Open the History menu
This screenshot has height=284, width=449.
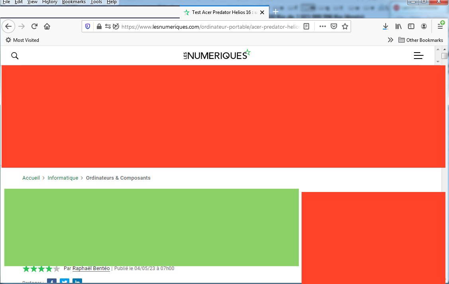49,2
